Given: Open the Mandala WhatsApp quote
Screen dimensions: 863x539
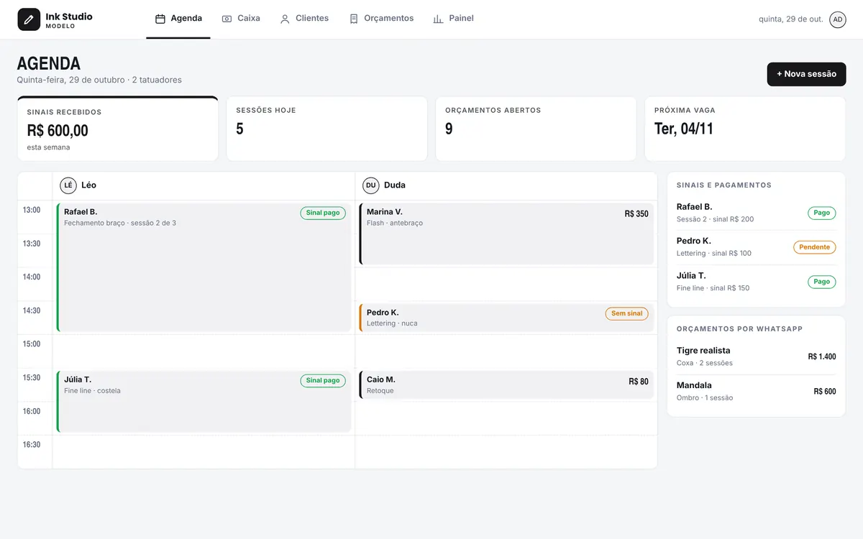Looking at the screenshot, I should click(x=757, y=391).
